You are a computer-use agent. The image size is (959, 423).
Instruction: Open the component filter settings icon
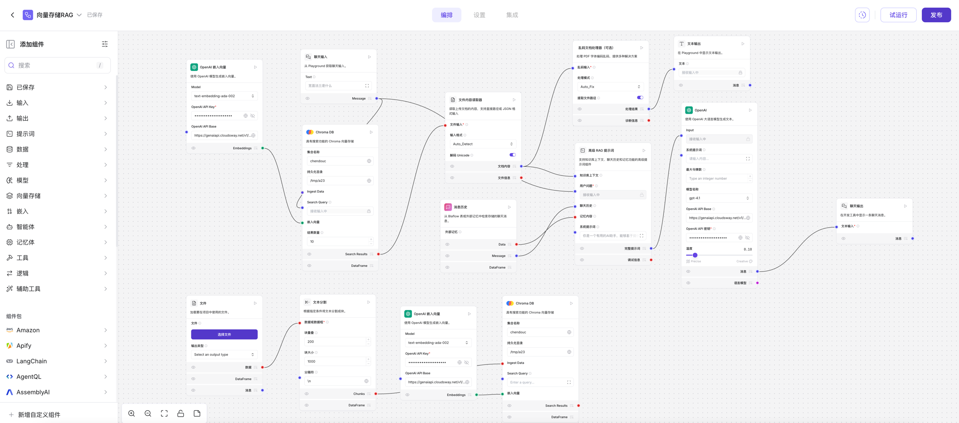click(x=105, y=44)
